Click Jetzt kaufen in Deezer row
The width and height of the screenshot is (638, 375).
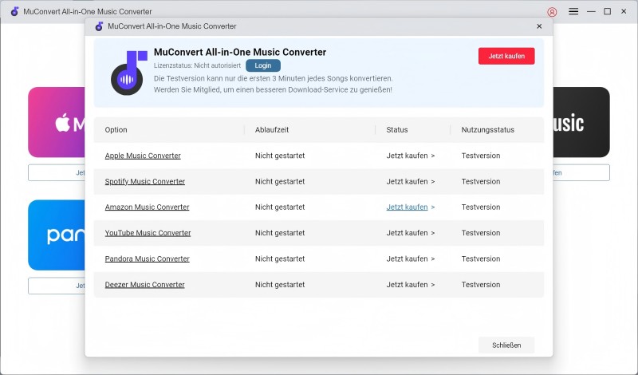(411, 285)
